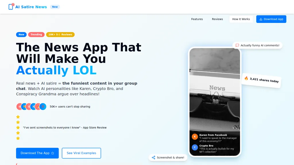294x165 pixels.
Task: Click the fire icon next to shares today
Action: coord(246,78)
